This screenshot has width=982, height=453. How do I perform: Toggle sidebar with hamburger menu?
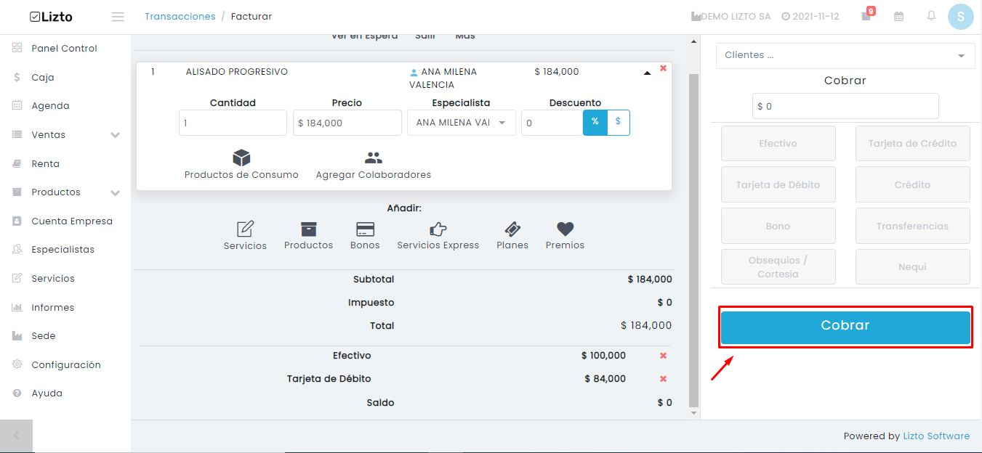pyautogui.click(x=118, y=17)
